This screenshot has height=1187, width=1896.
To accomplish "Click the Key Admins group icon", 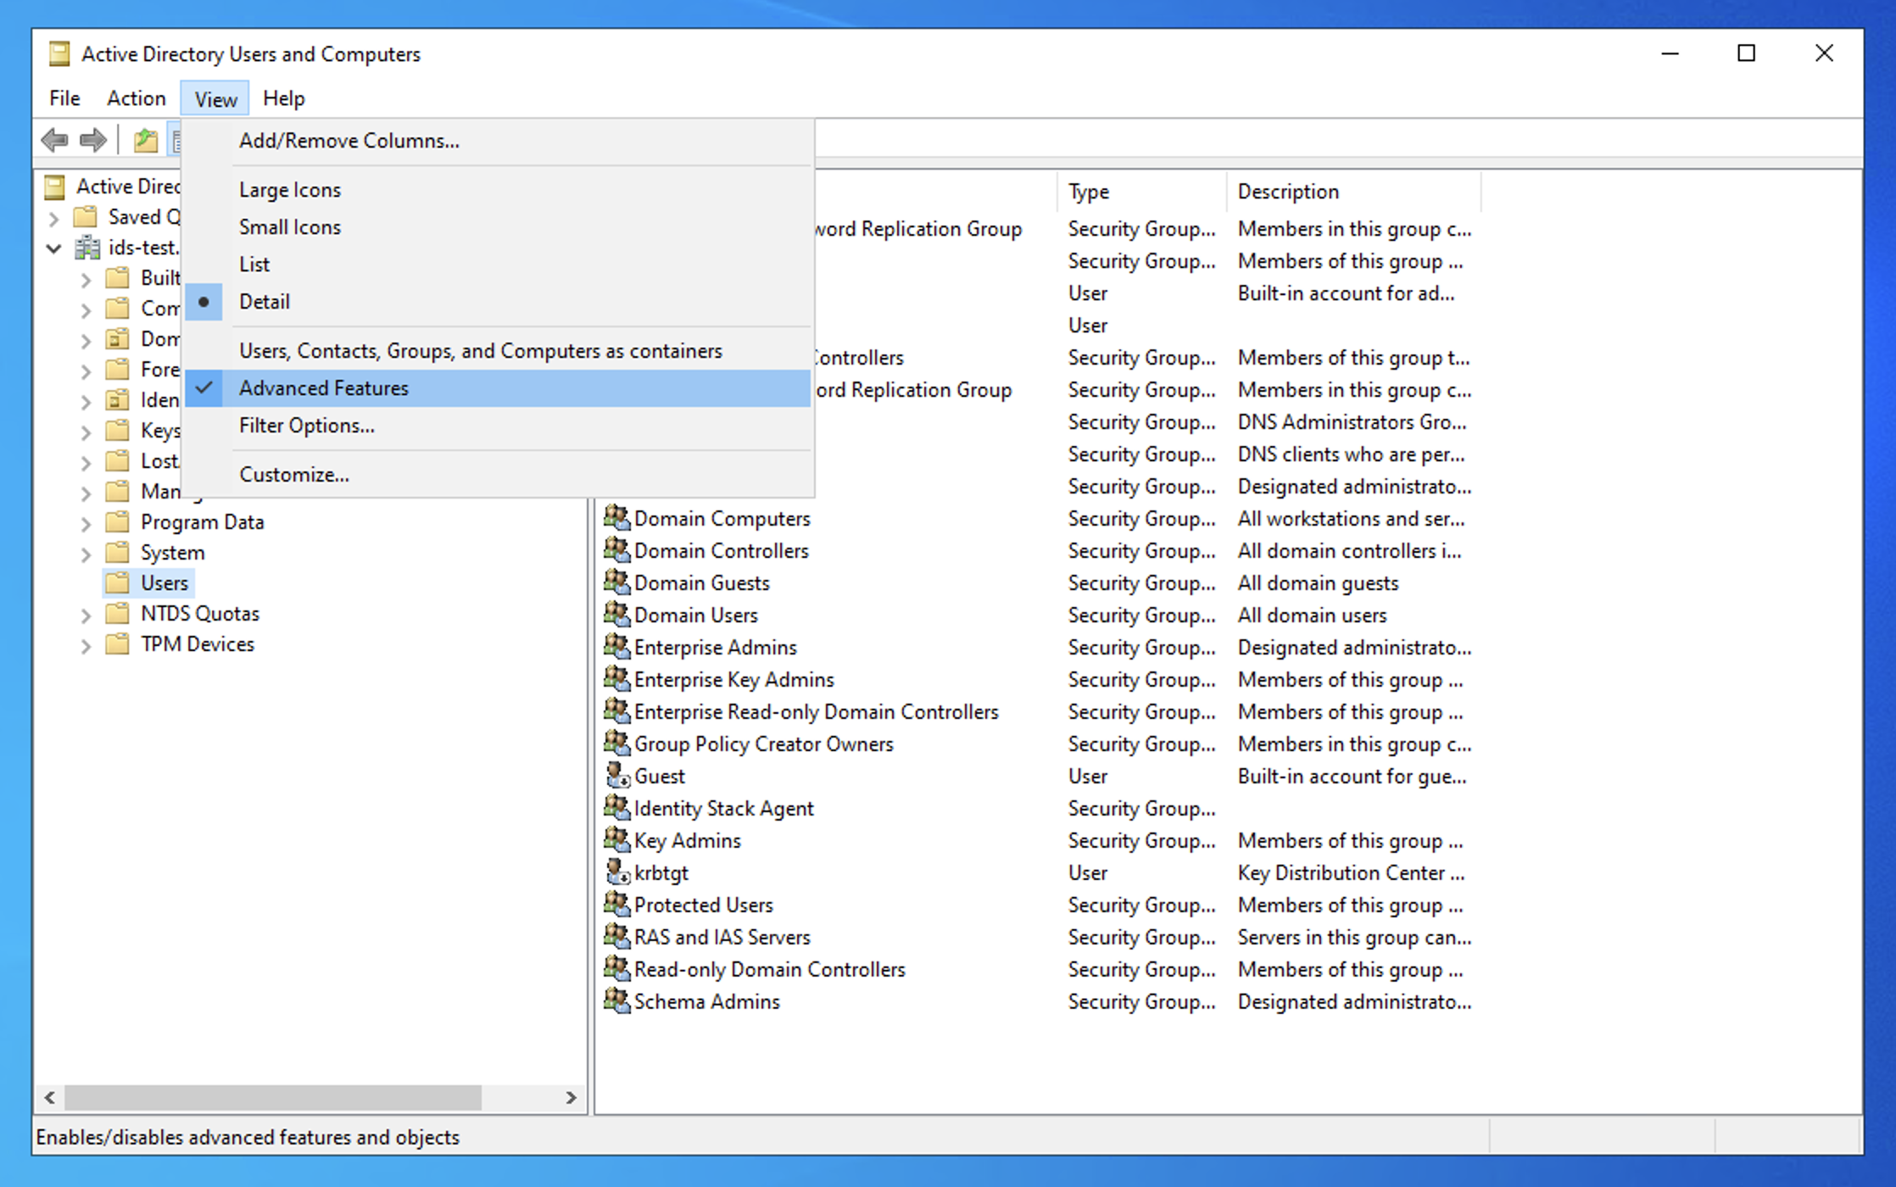I will 616,839.
